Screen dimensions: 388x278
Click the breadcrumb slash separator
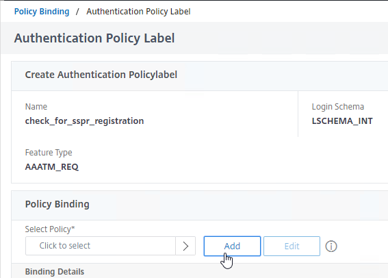pyautogui.click(x=77, y=12)
